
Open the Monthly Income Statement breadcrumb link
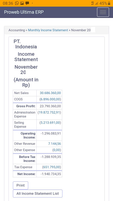[x=48, y=30]
